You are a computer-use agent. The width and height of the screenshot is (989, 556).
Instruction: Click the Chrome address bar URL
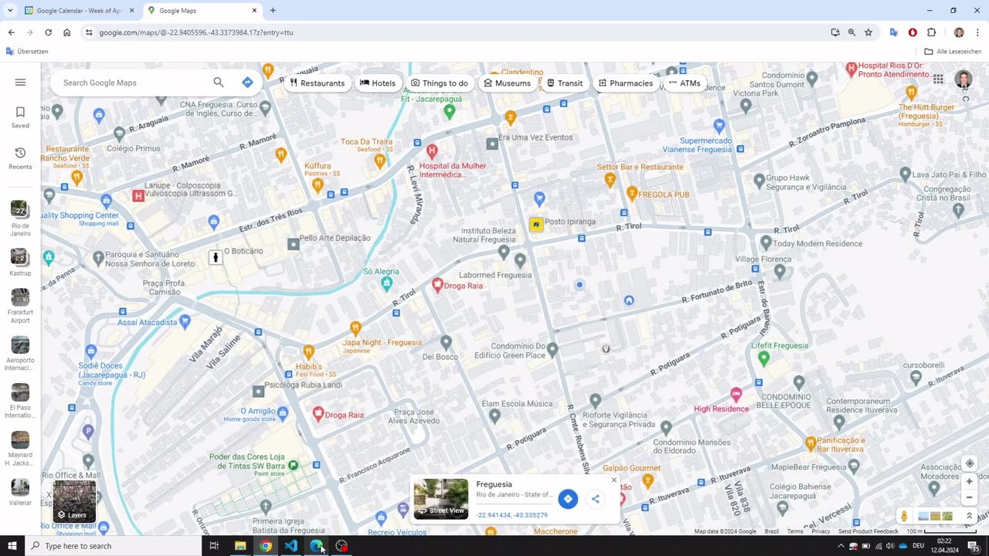[x=196, y=32]
